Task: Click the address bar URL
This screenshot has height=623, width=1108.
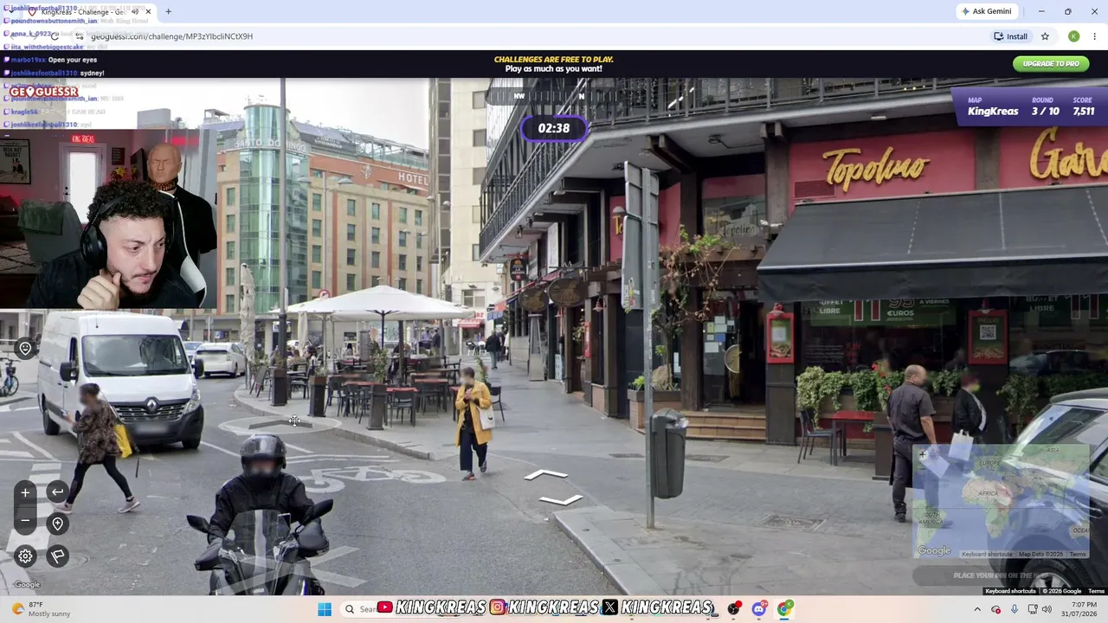Action: point(171,36)
